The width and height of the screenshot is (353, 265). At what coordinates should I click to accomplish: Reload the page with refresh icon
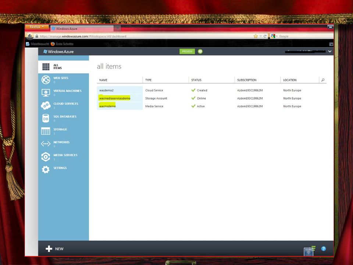click(265, 36)
